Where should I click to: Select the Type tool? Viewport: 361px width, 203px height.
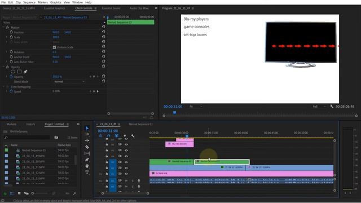click(x=87, y=173)
